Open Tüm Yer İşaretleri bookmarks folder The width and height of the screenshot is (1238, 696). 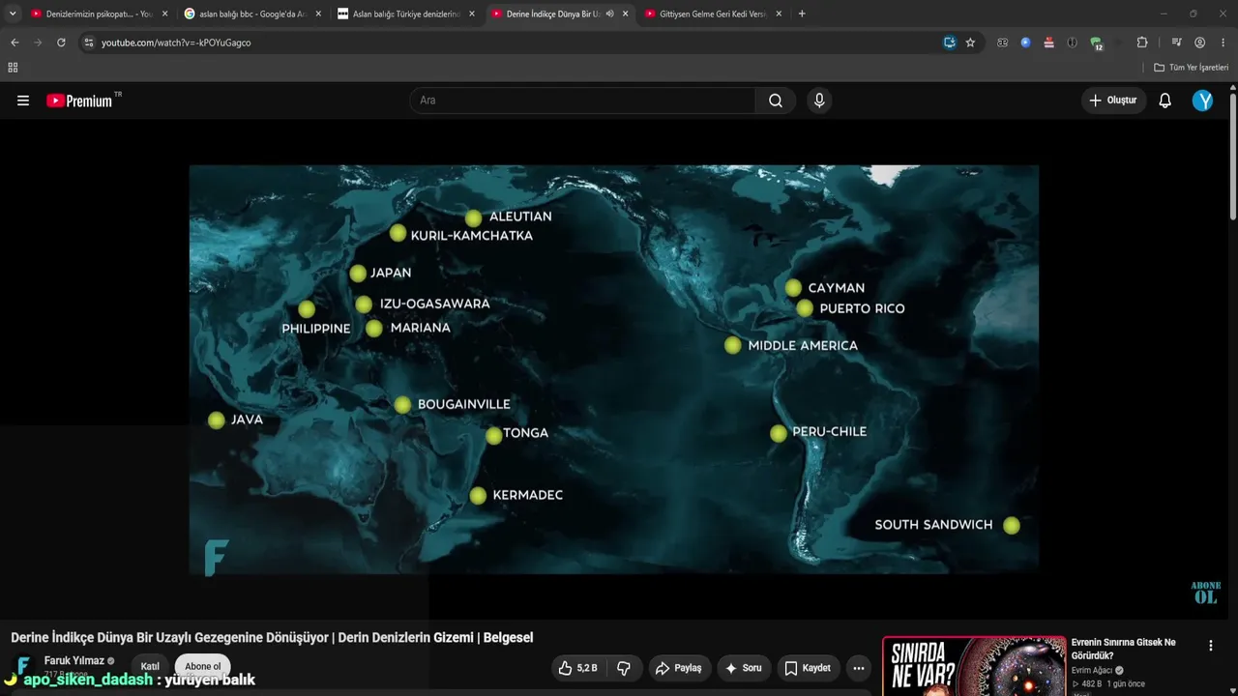(x=1191, y=68)
